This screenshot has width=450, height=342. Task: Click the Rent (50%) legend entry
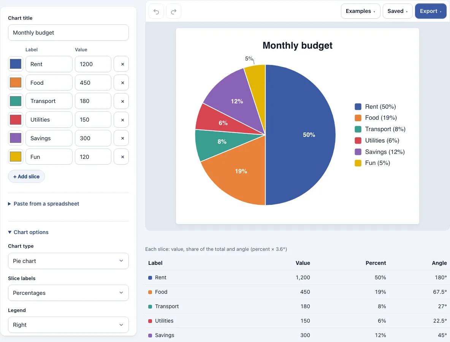click(375, 107)
